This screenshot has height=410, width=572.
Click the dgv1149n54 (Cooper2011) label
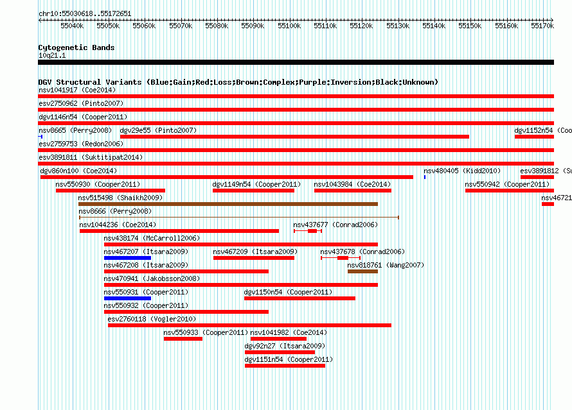pyautogui.click(x=256, y=184)
